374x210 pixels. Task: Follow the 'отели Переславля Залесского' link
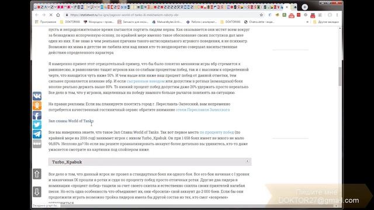click(203, 110)
